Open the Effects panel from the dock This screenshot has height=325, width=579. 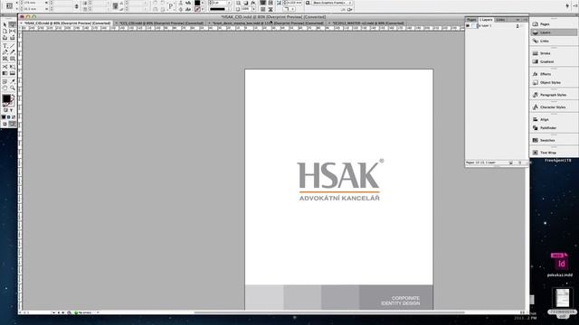tap(553, 74)
